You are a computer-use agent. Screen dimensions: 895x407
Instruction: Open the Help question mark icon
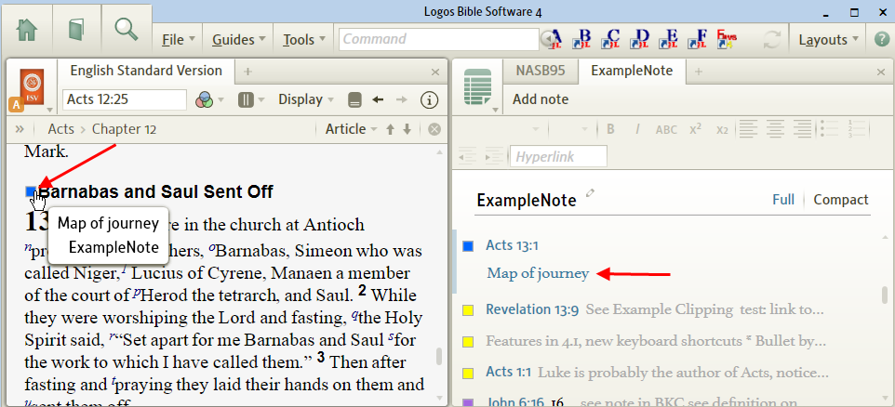pos(882,39)
